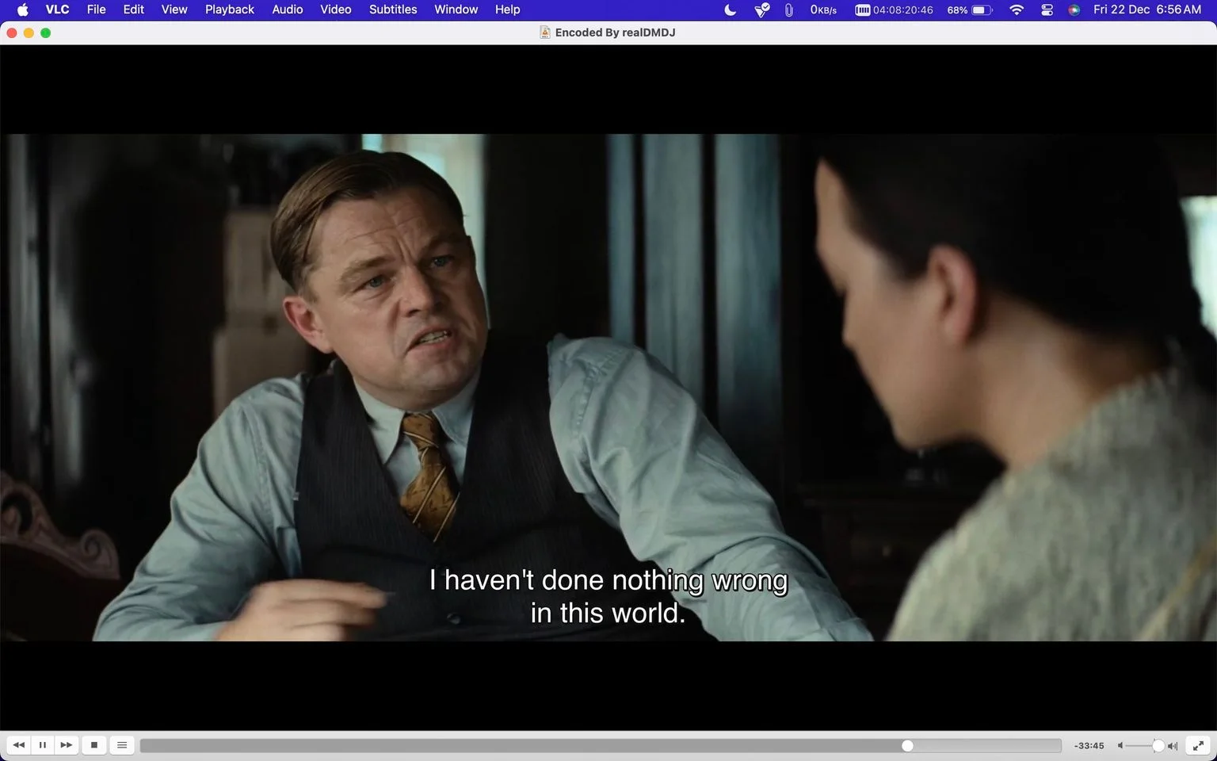
Task: Open the Video menu
Action: [336, 10]
